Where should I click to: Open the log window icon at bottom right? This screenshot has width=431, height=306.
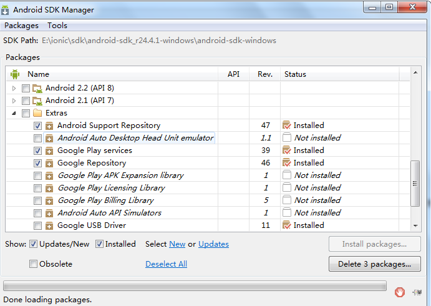[x=417, y=292]
